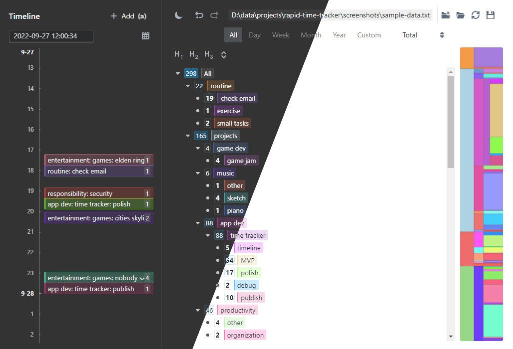Image resolution: width=513 pixels, height=349 pixels.
Task: Select heading level H2
Action: 194,54
